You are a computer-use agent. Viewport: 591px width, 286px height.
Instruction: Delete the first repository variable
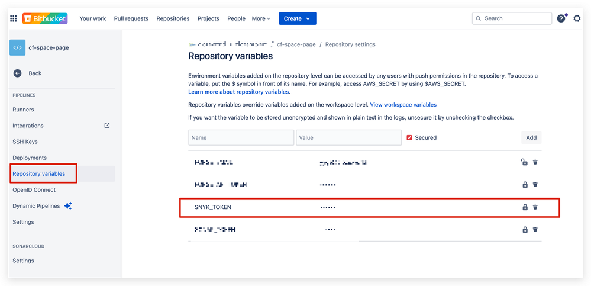[535, 162]
